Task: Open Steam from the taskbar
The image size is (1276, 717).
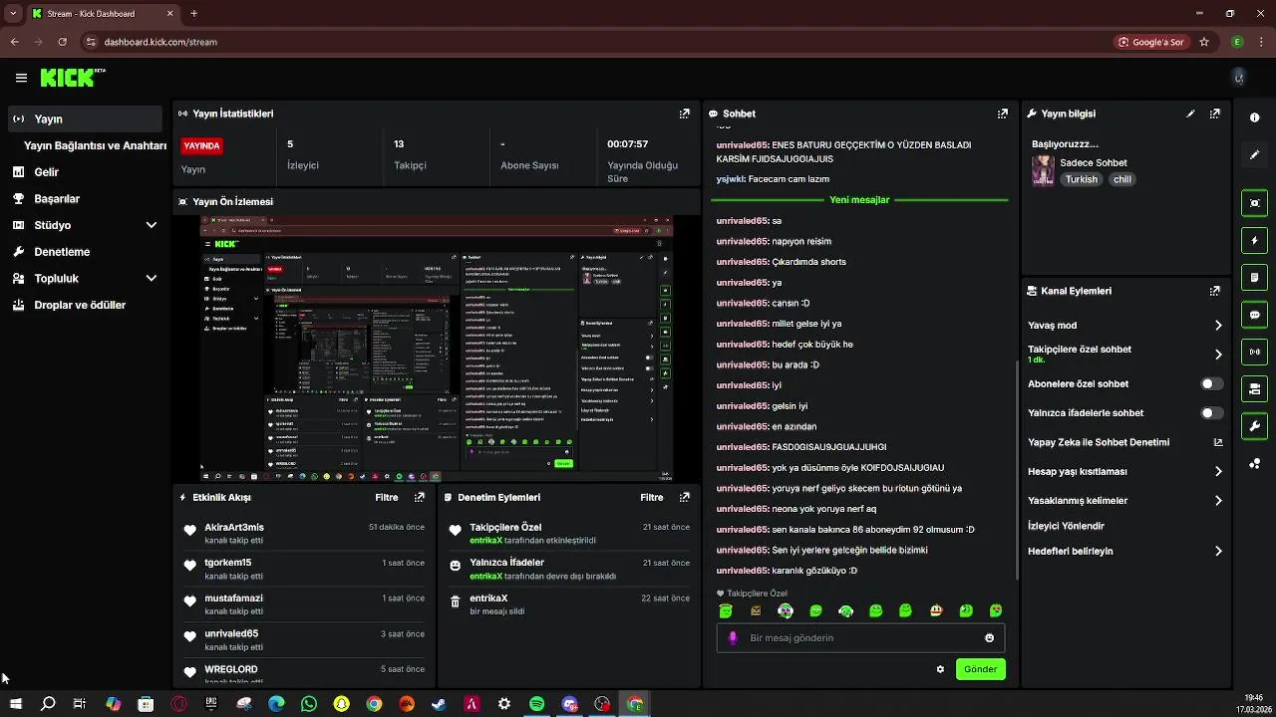Action: tap(439, 704)
